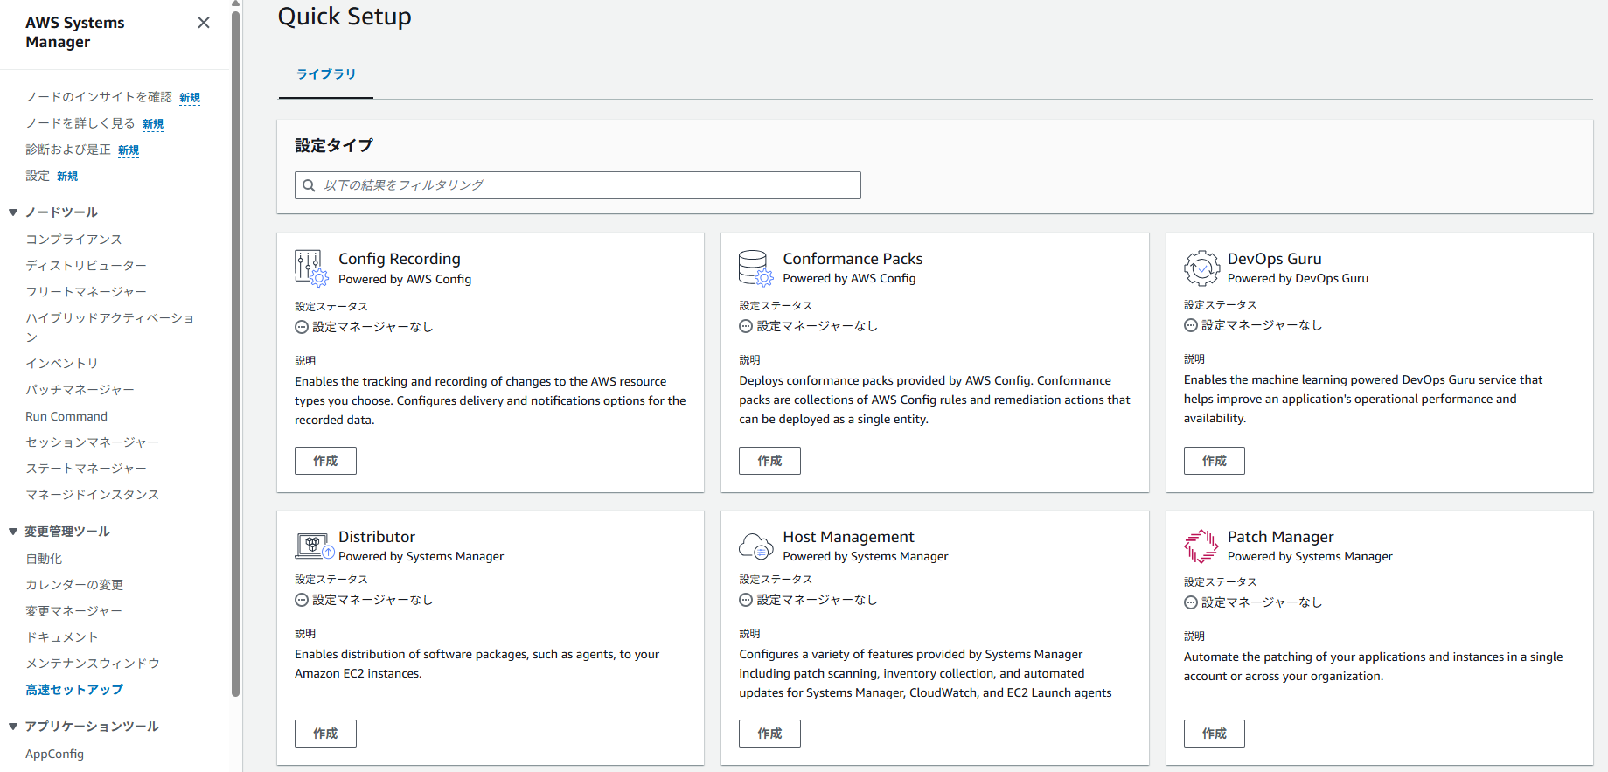Open インベントリ in the sidebar
Screen dimensions: 1608x772
click(x=61, y=363)
